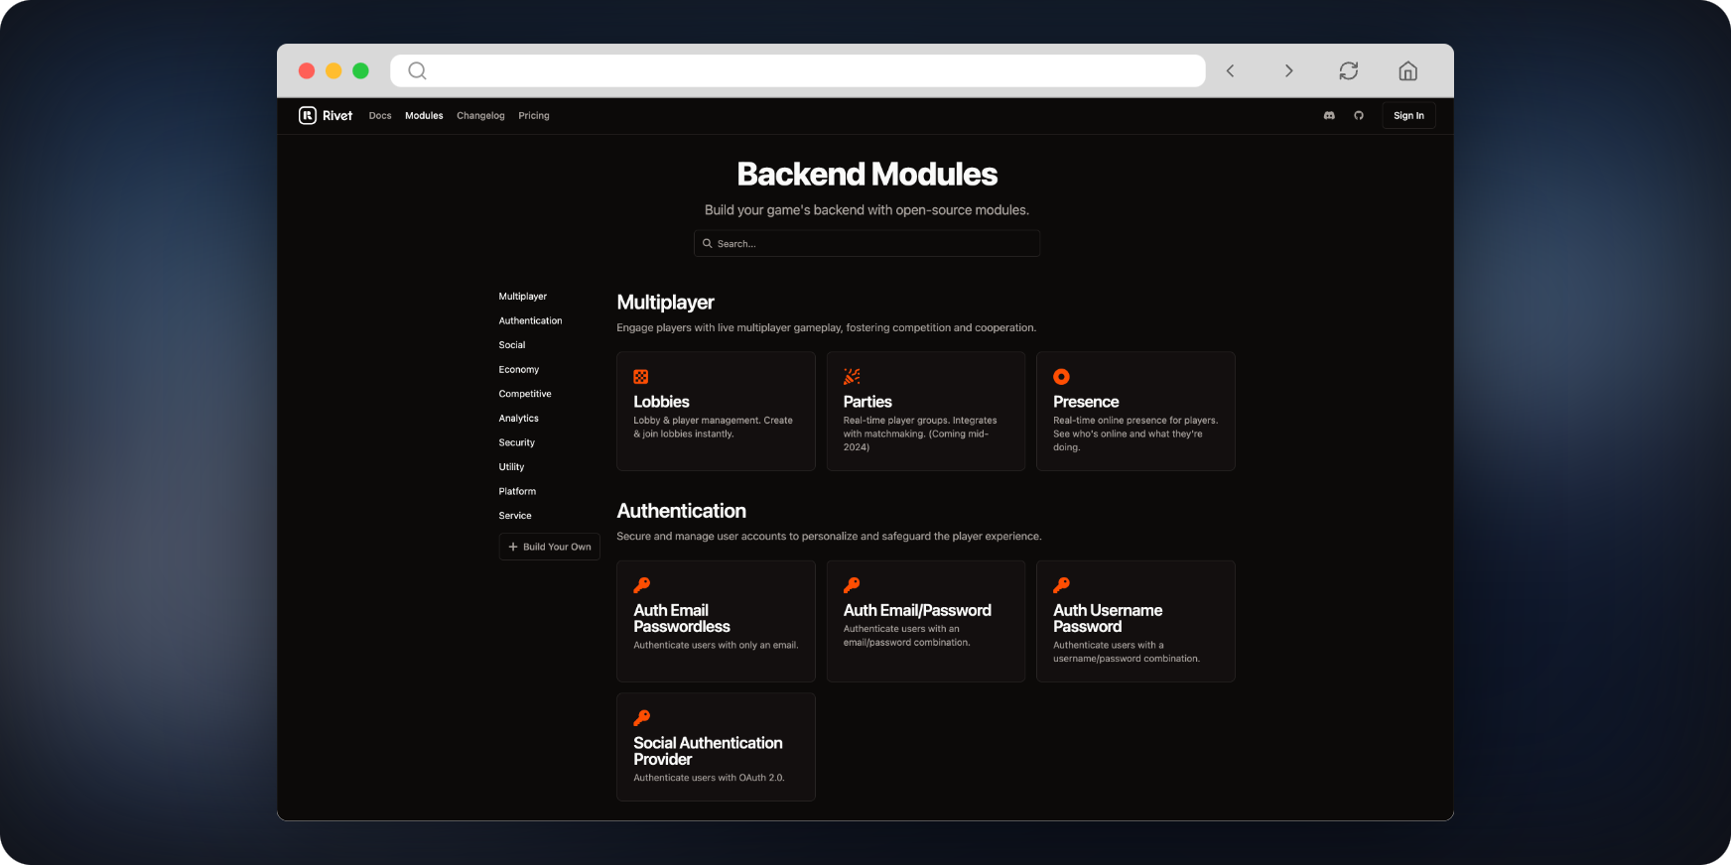The image size is (1731, 865).
Task: Select Competitive in the sidebar list
Action: [x=525, y=394]
